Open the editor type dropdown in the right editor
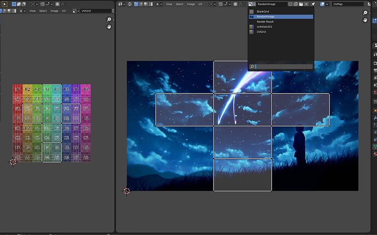Screen dimensions: 377x235 122,4
